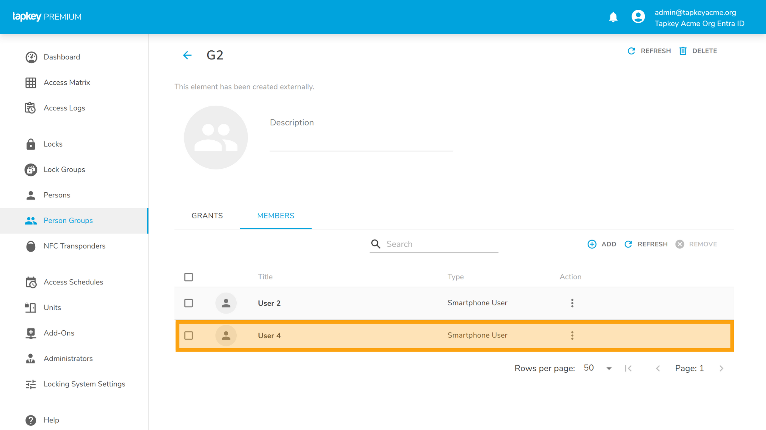Go to NFC Transponders page
This screenshot has width=766, height=430.
(74, 246)
